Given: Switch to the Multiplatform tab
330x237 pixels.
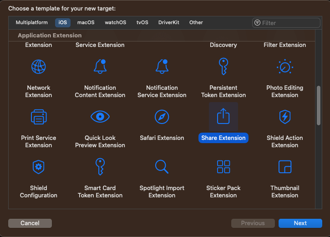Looking at the screenshot, I should [32, 22].
